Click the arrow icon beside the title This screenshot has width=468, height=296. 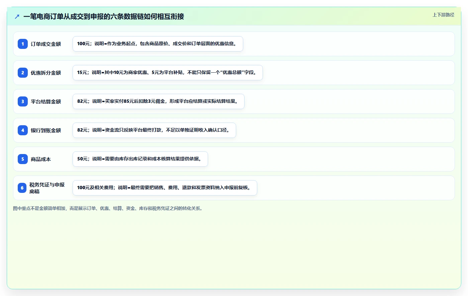click(x=17, y=16)
